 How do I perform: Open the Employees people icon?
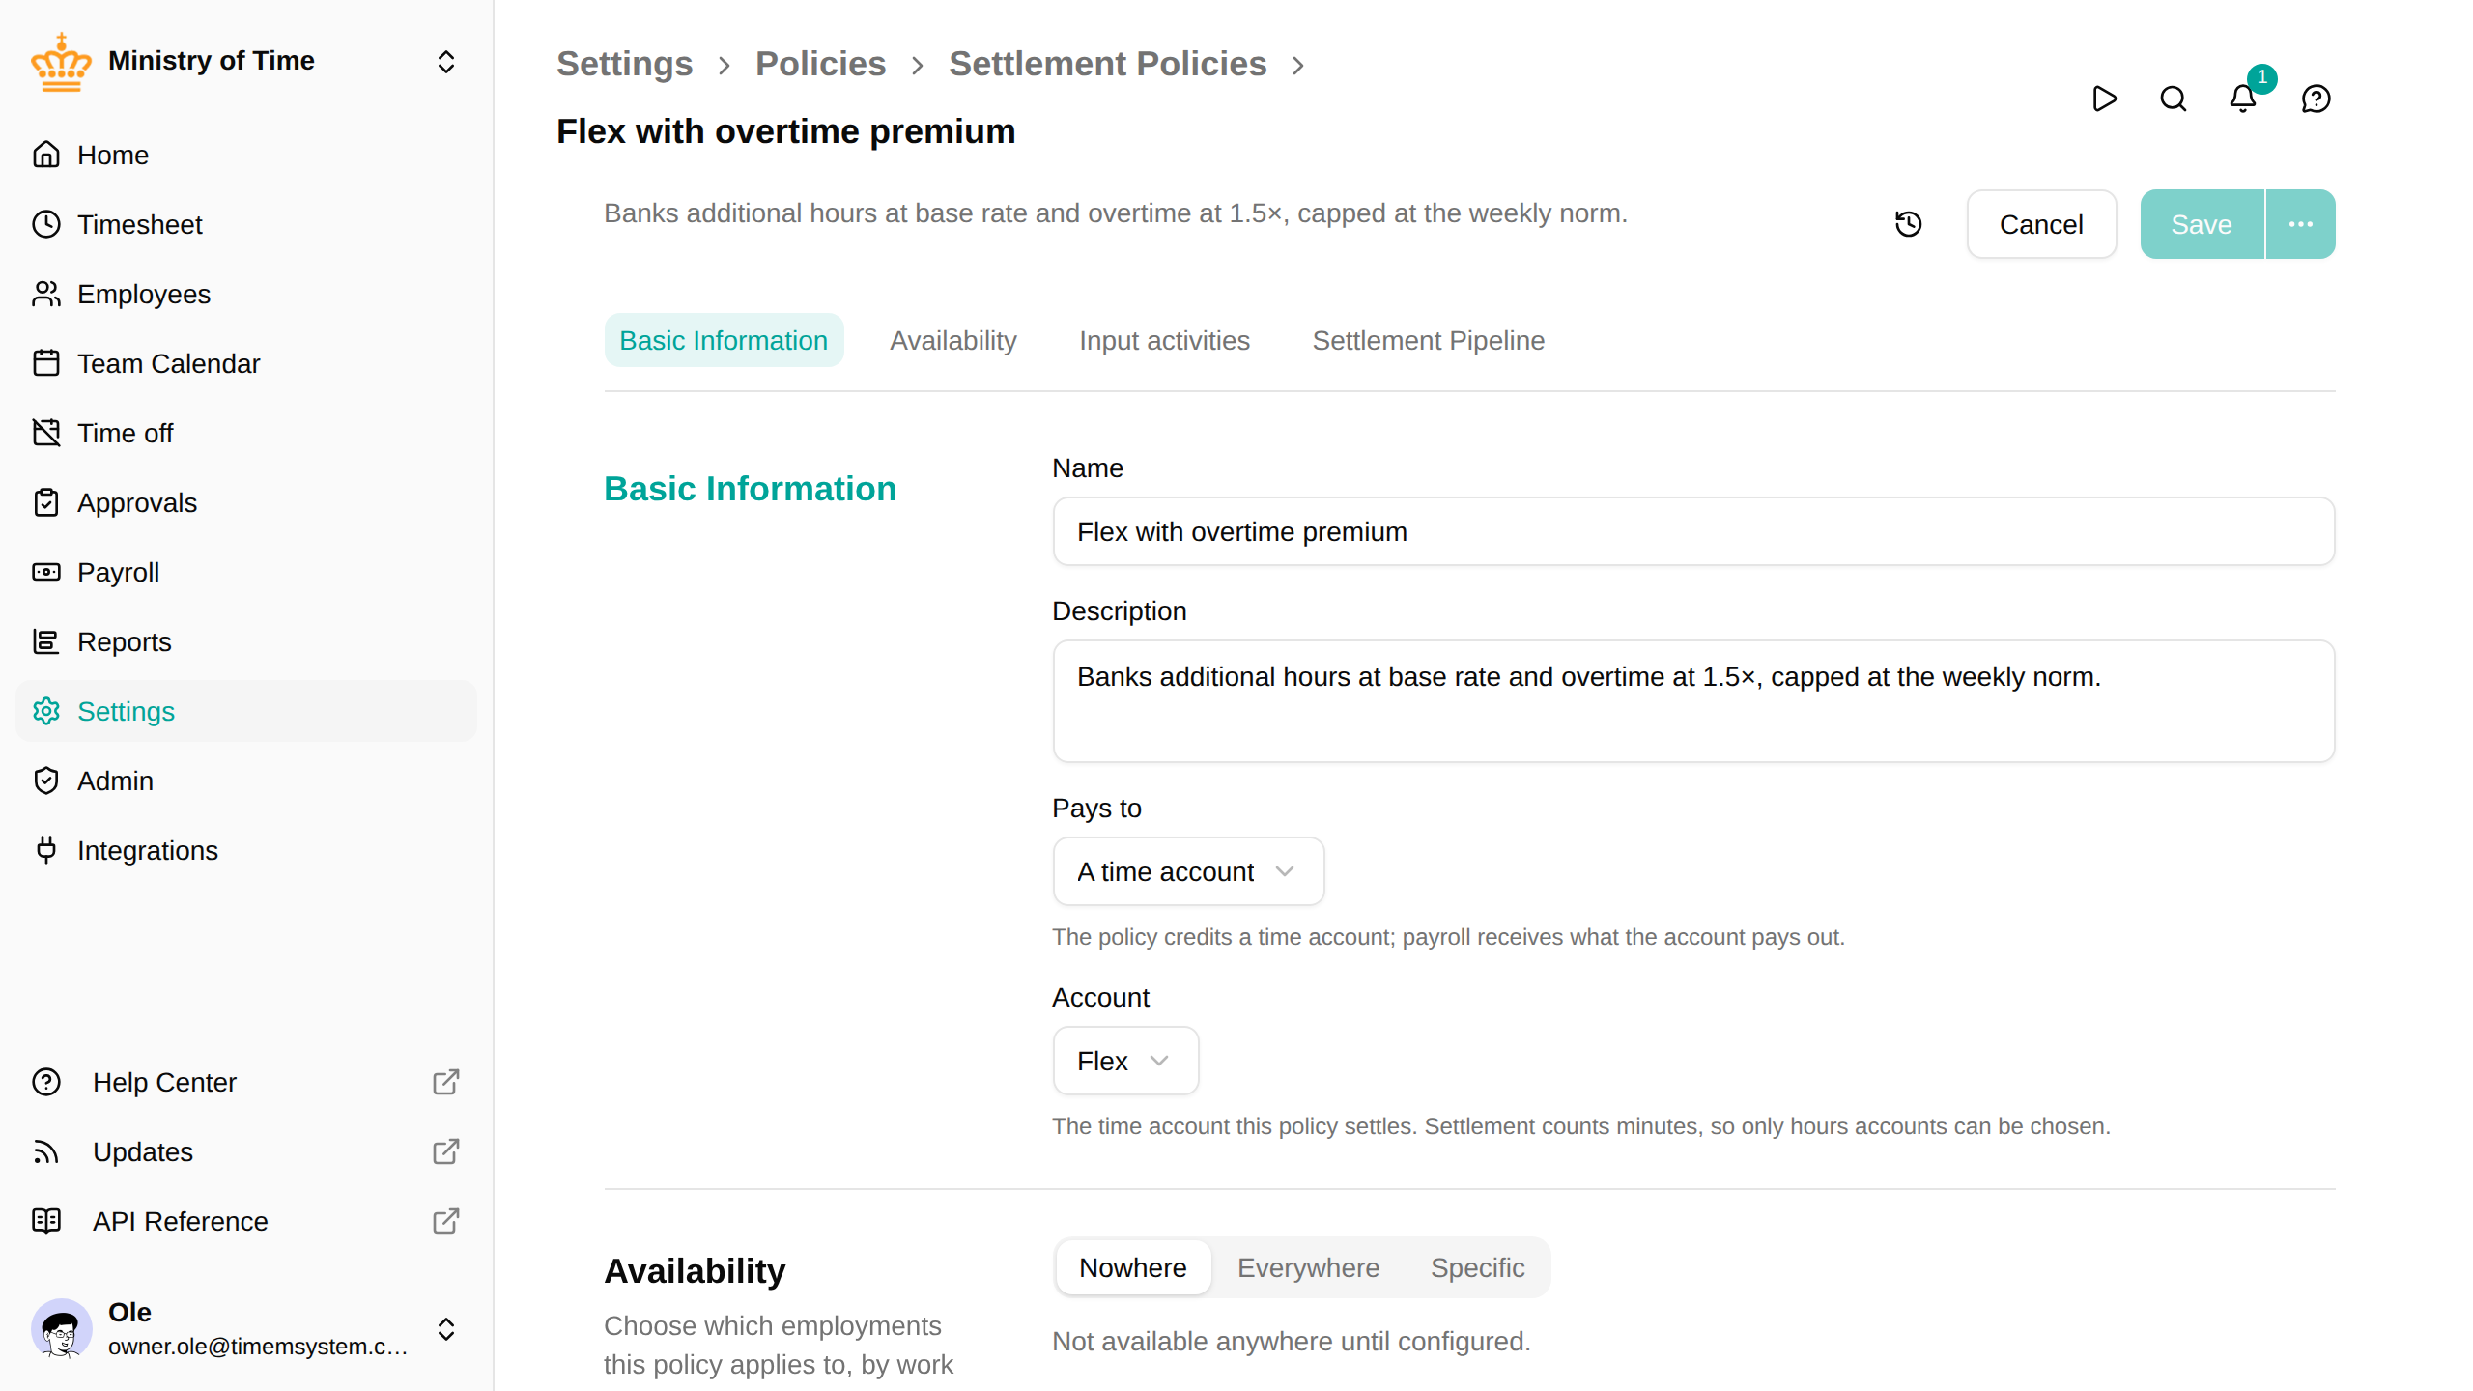(x=46, y=294)
